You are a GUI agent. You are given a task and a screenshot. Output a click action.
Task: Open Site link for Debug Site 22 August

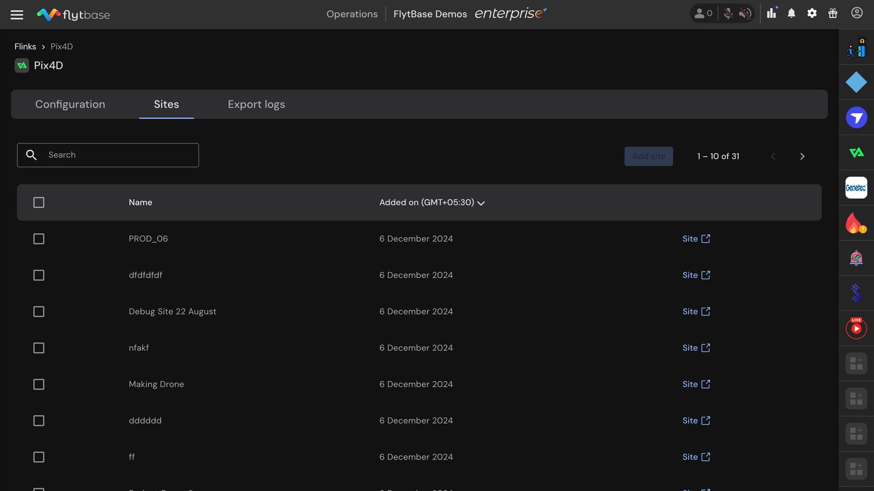coord(696,312)
